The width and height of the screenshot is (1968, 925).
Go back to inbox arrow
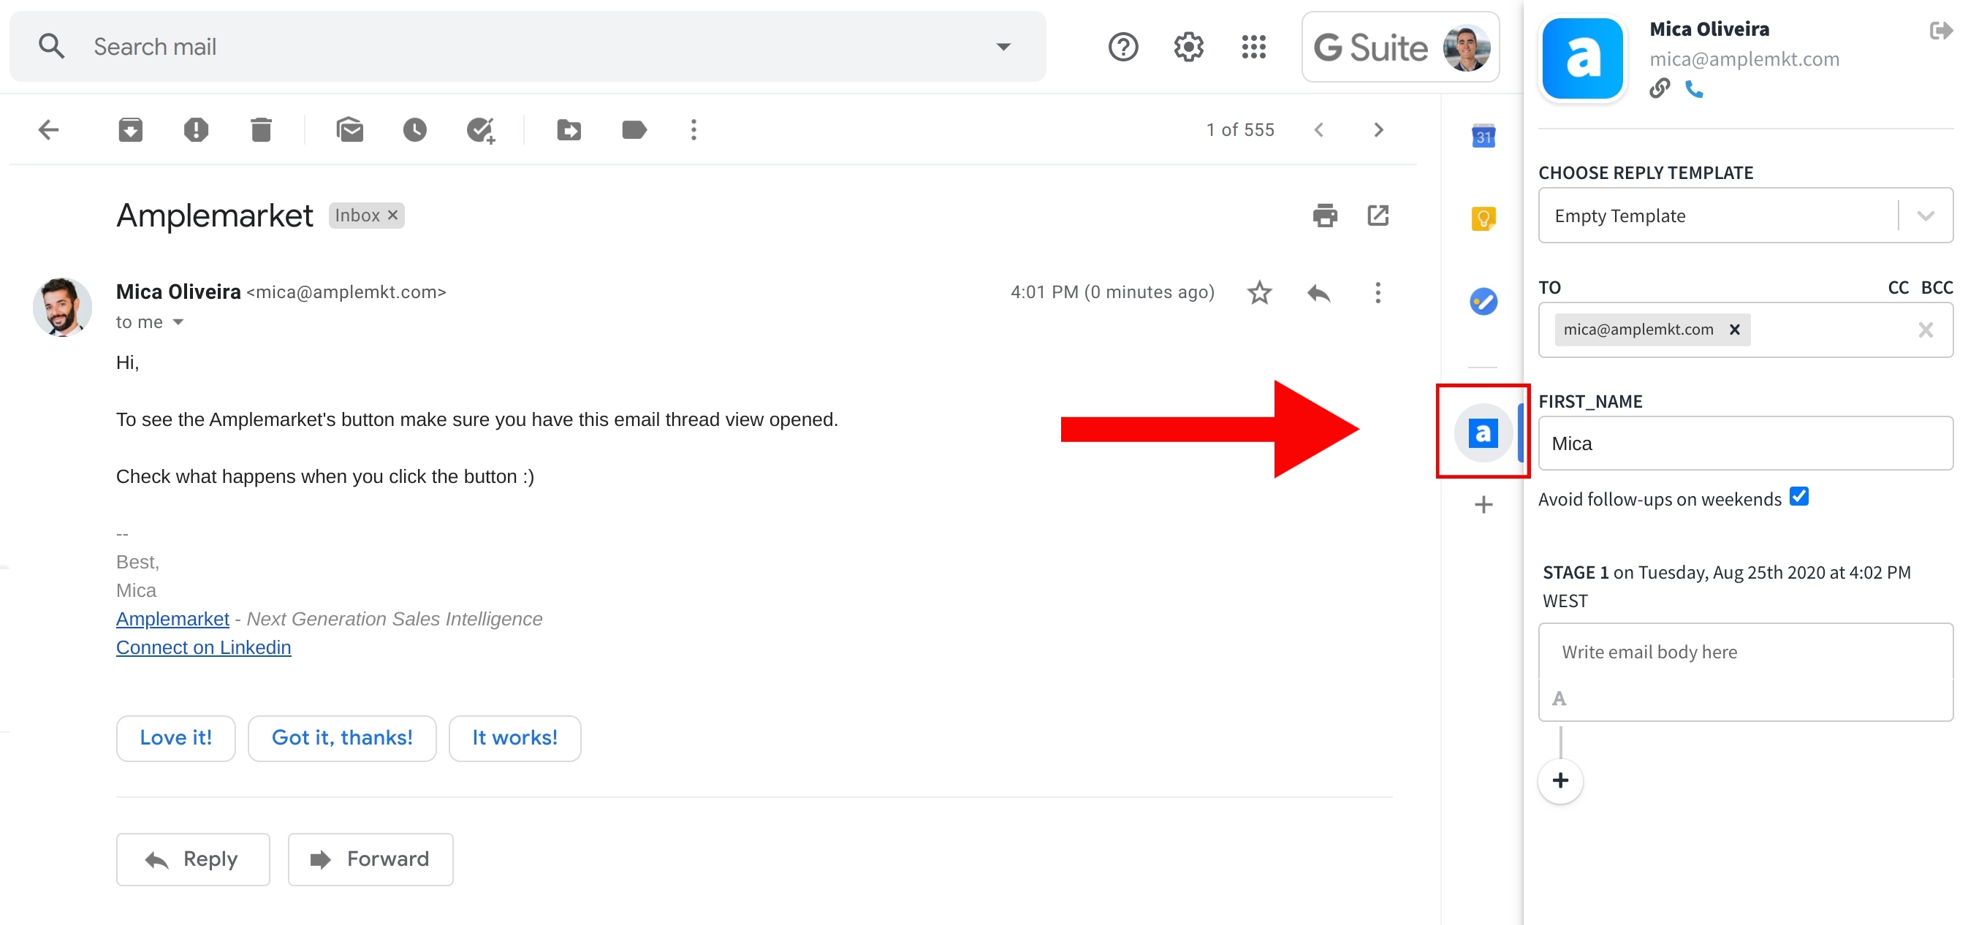(x=49, y=130)
